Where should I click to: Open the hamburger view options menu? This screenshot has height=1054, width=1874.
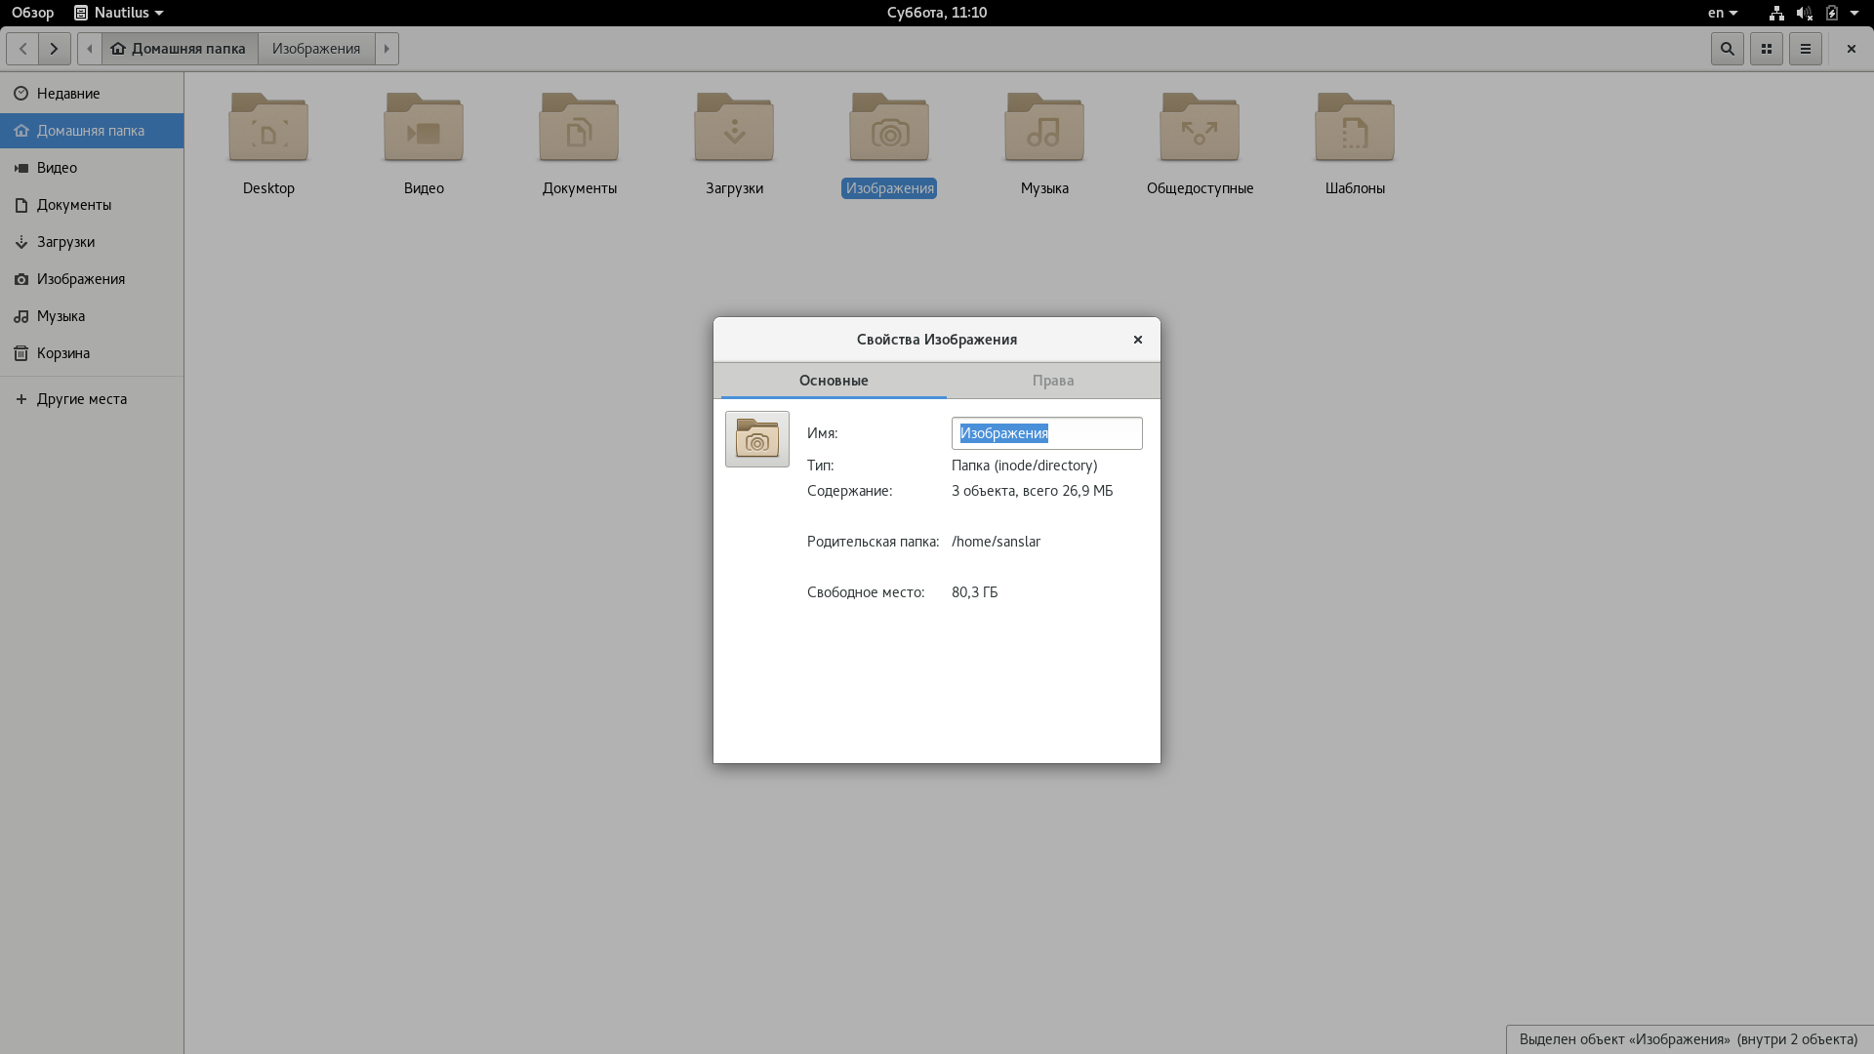coord(1805,49)
